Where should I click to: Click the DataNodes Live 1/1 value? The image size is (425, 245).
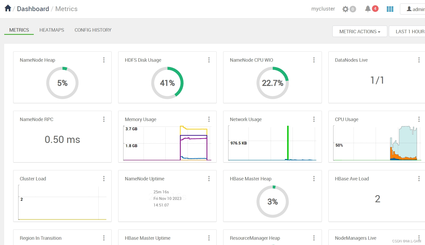[377, 80]
